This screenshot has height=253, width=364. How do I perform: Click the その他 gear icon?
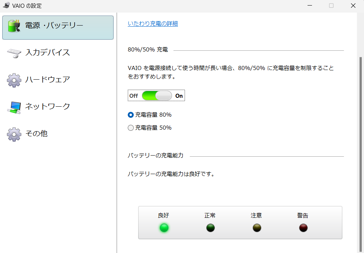coord(14,134)
